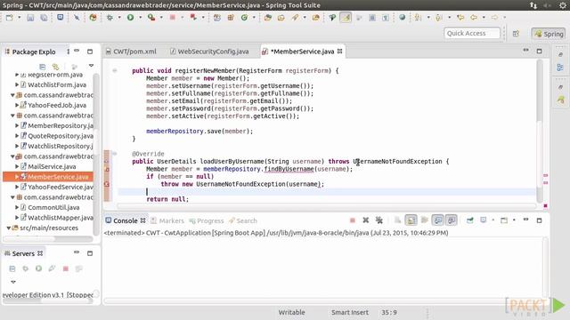Click the Search flashlight toolbar icon
Image resolution: width=570 pixels, height=320 pixels.
click(295, 17)
